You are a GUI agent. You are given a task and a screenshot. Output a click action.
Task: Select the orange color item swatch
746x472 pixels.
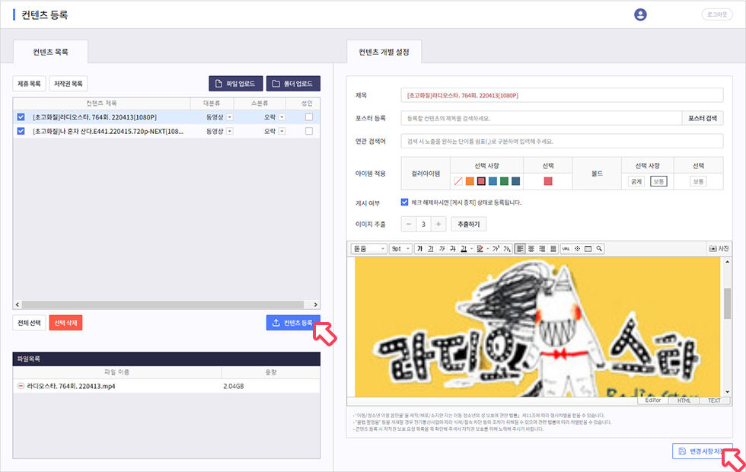[470, 181]
